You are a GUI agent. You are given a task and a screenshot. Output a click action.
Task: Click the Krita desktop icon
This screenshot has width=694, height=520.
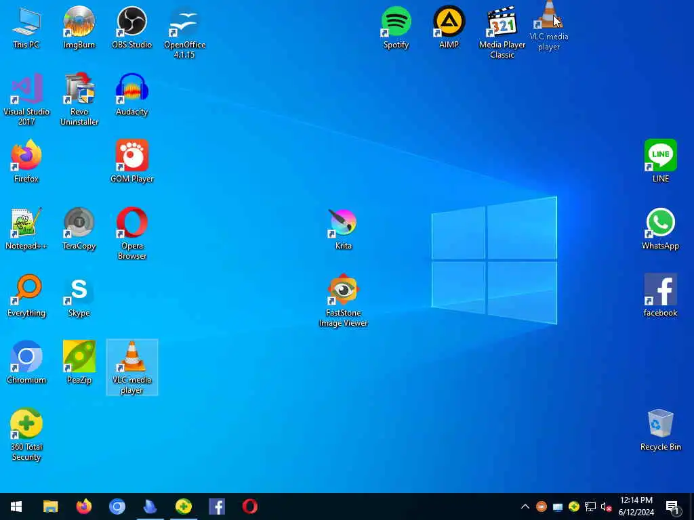click(x=343, y=229)
